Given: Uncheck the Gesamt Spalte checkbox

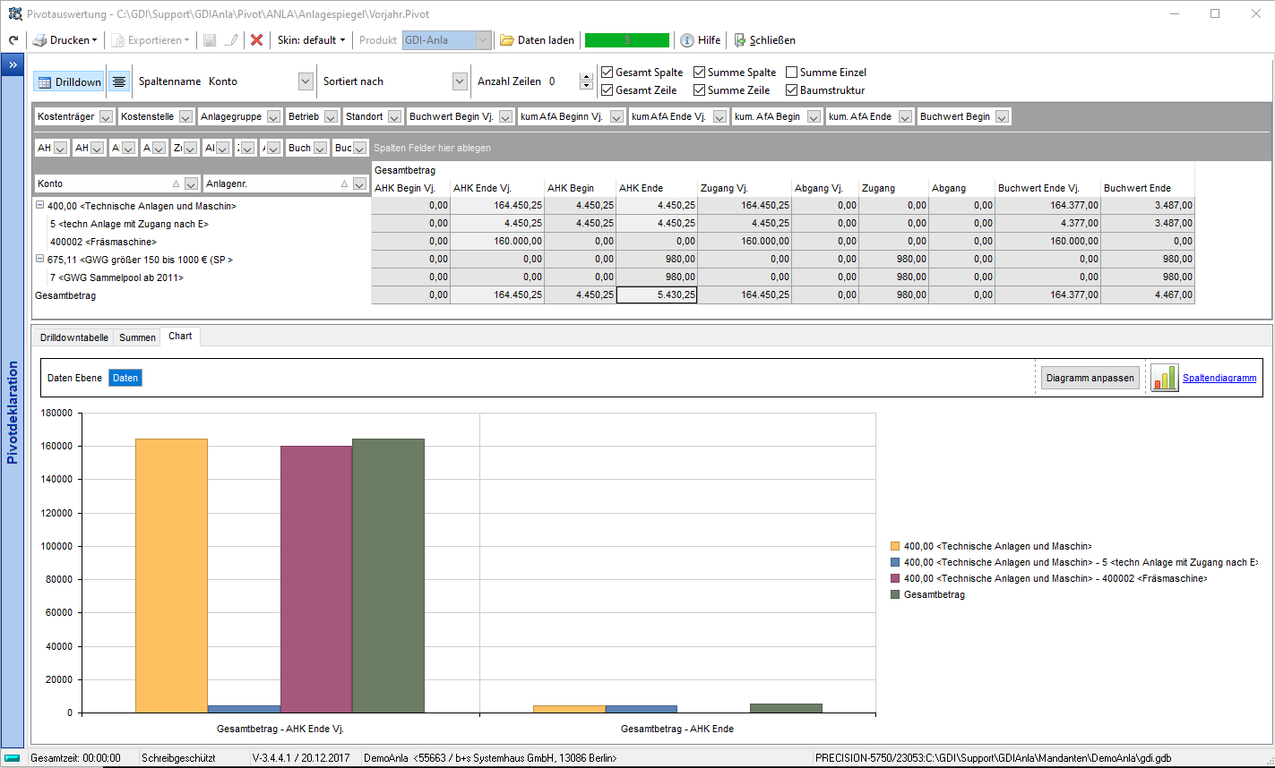Looking at the screenshot, I should click(607, 73).
